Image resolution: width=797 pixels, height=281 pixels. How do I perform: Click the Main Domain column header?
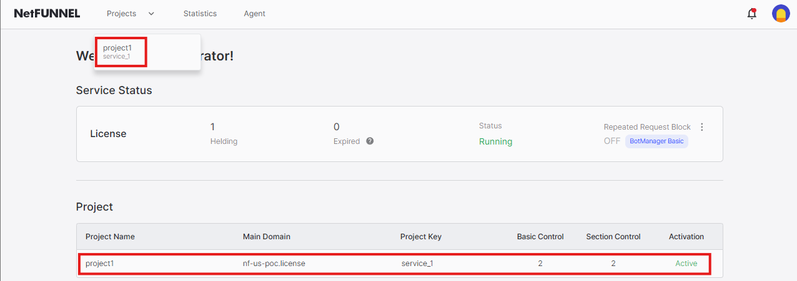point(267,237)
